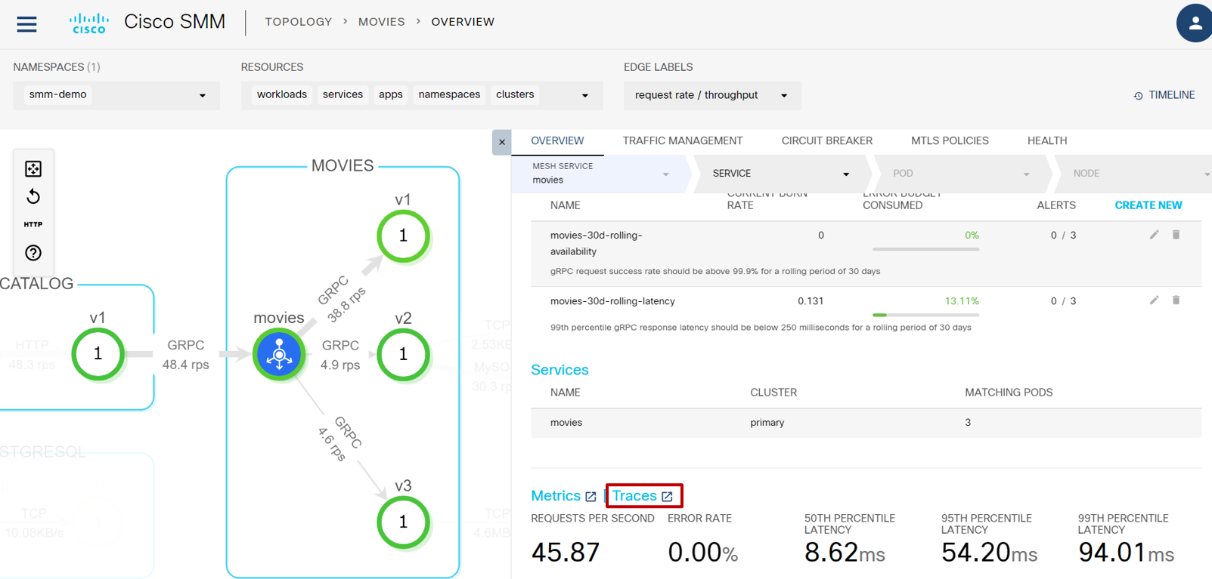
Task: Select the movies v3 workload node
Action: point(403,522)
